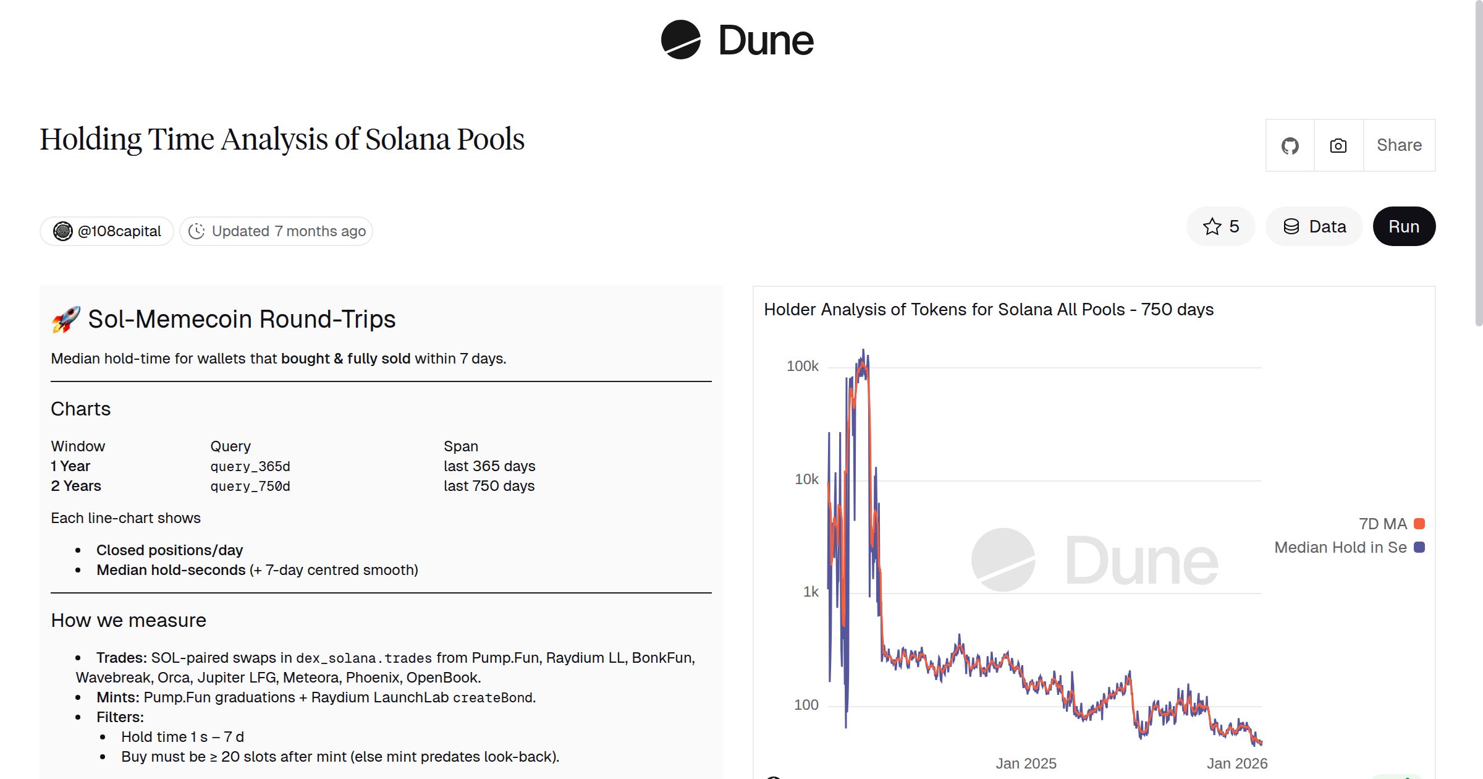Open the query_750d query link

click(250, 487)
